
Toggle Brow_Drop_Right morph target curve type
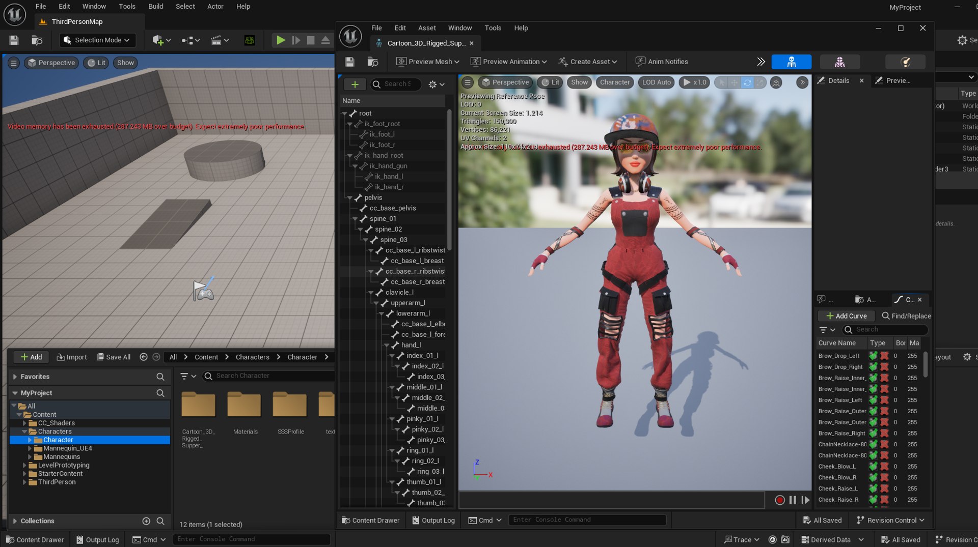pos(873,367)
